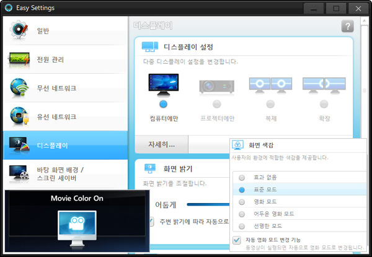Click the Easy Settings app logo
372x257 pixels.
point(9,7)
